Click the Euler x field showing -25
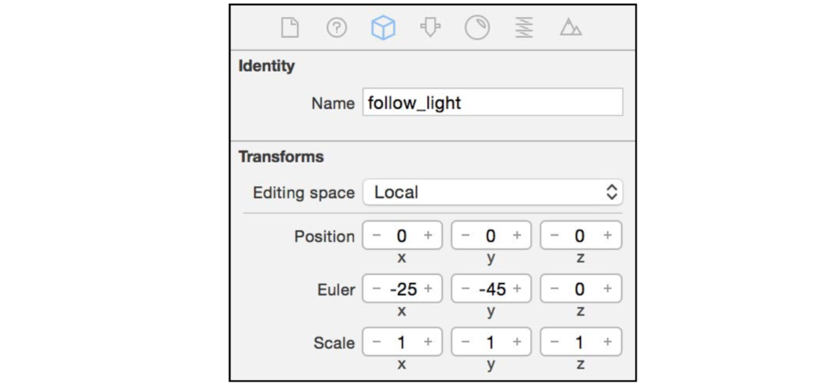Image resolution: width=825 pixels, height=384 pixels. coord(403,289)
